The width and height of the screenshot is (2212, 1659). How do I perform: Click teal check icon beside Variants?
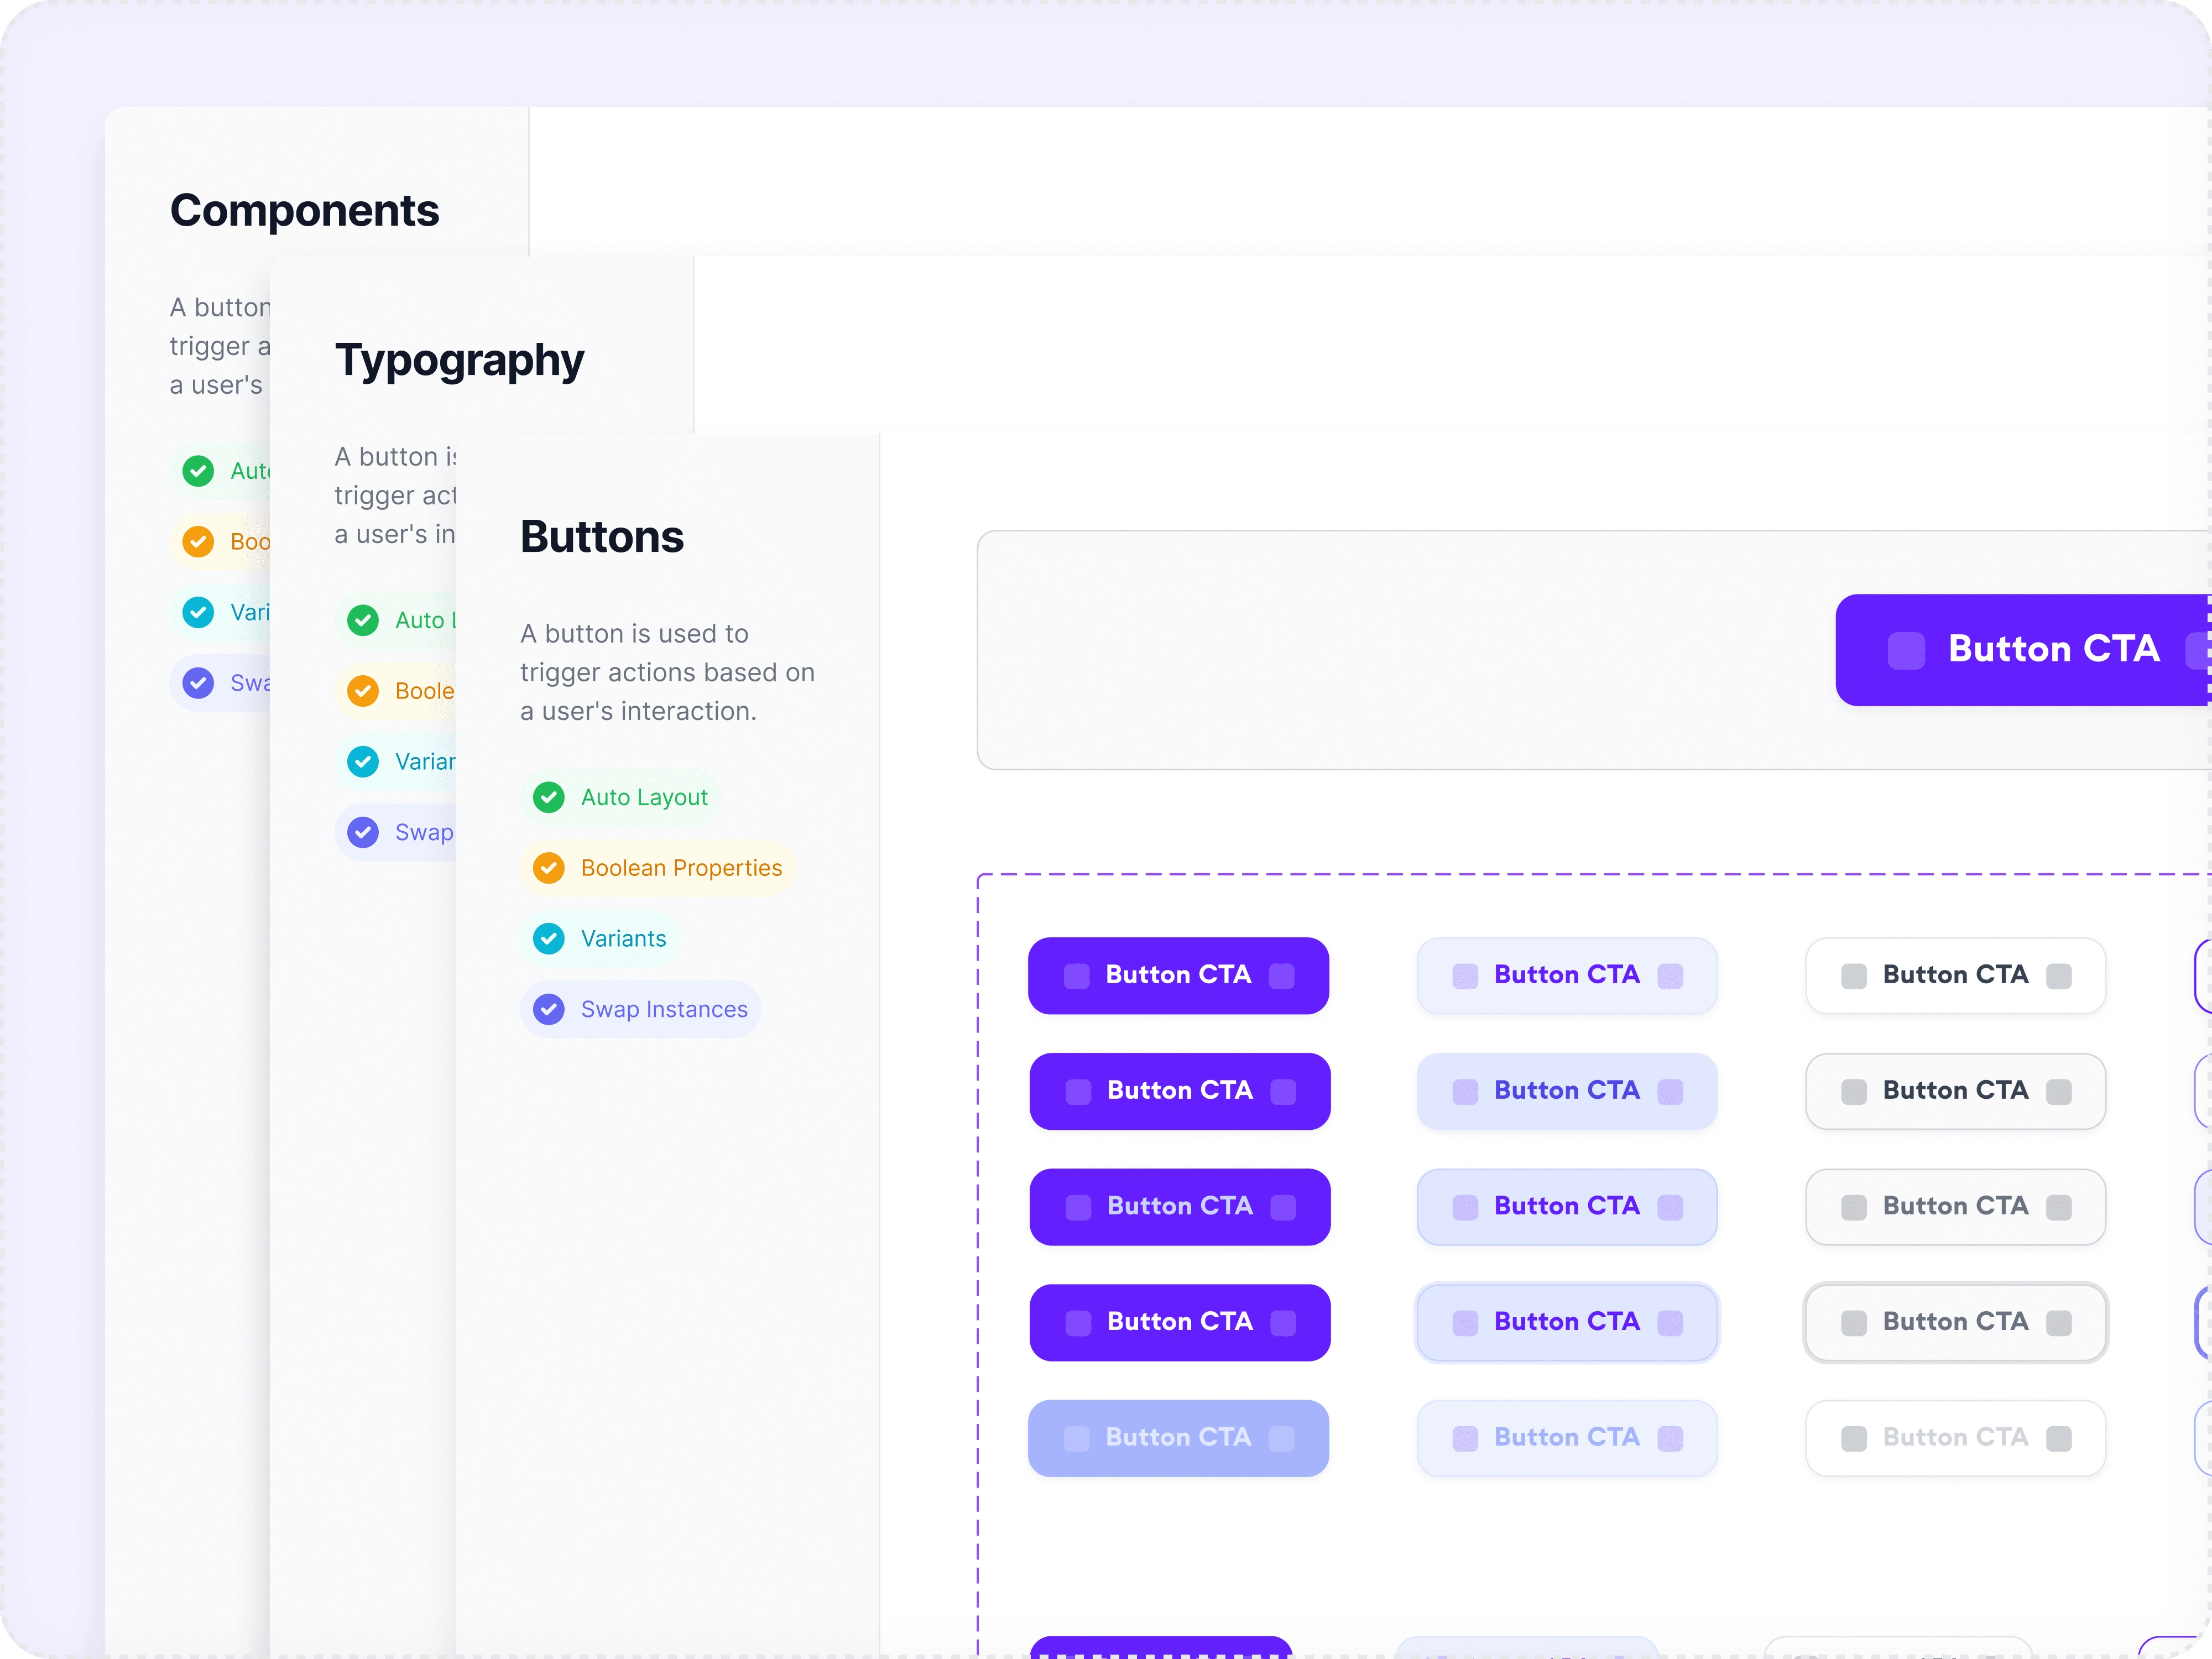point(548,938)
